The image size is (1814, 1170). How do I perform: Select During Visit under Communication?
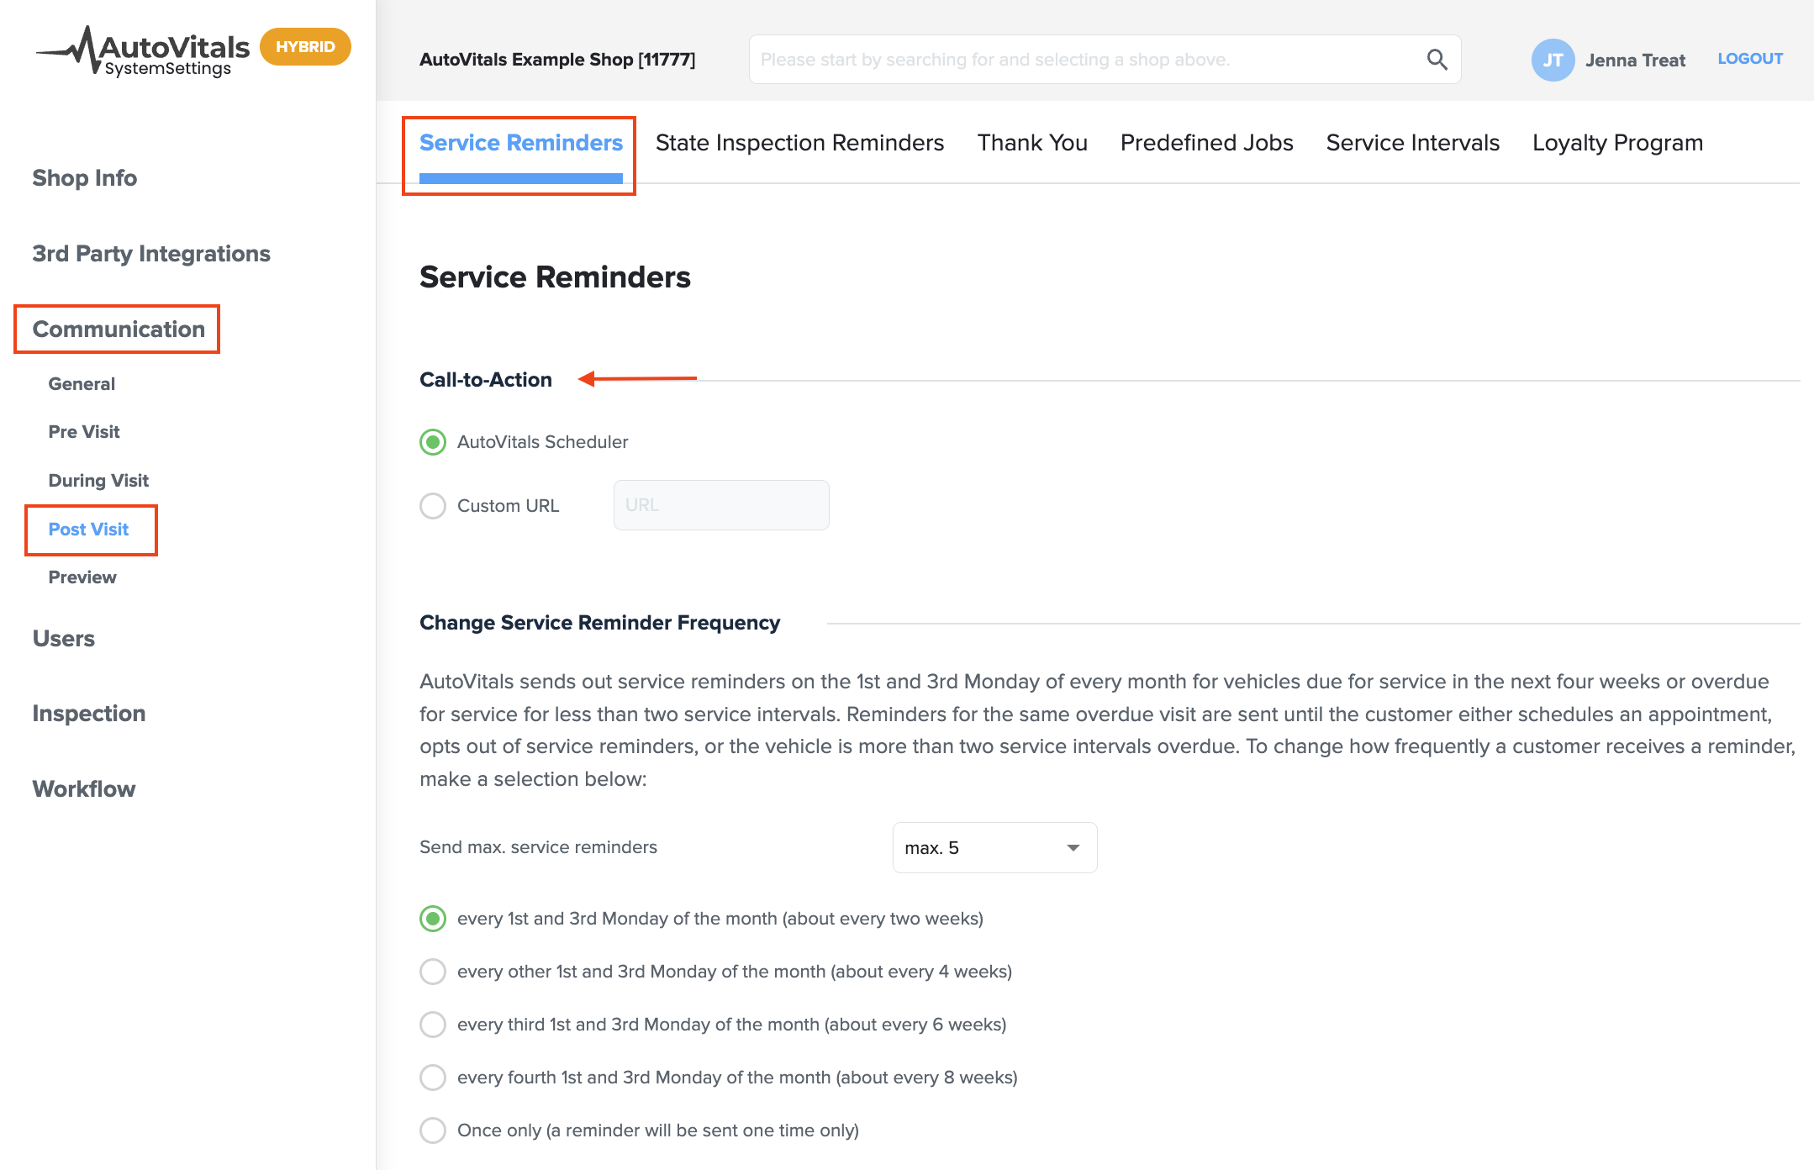point(98,480)
